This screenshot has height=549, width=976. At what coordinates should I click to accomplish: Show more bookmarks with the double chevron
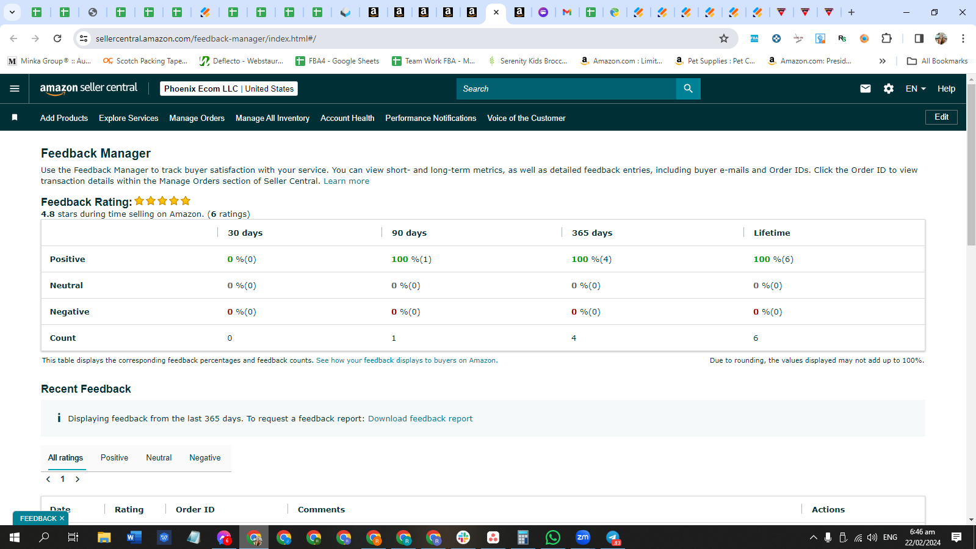[x=882, y=61]
